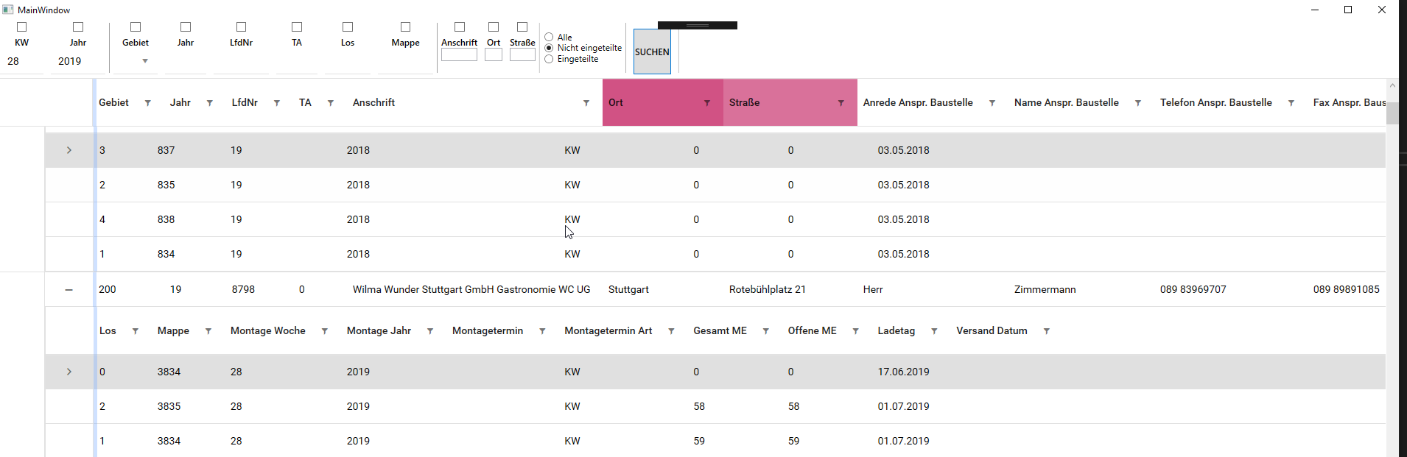Open filter for Anschrift column
Viewport: 1407px width, 457px height.
586,103
